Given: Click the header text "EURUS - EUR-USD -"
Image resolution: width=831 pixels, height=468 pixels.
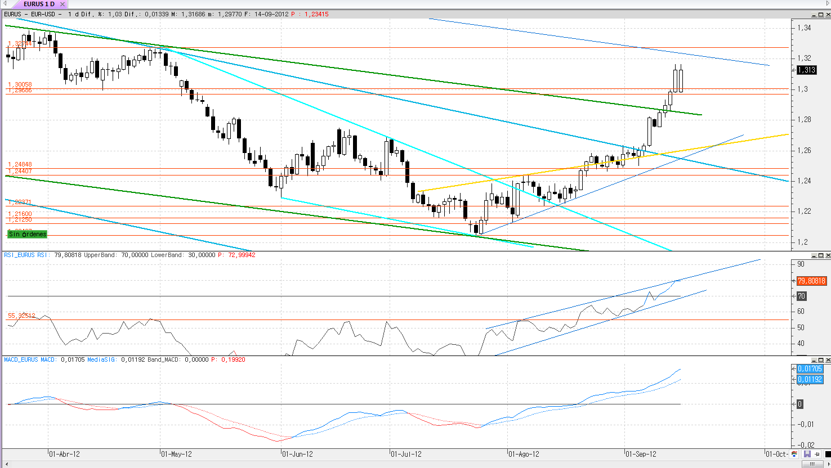Looking at the screenshot, I should point(33,14).
